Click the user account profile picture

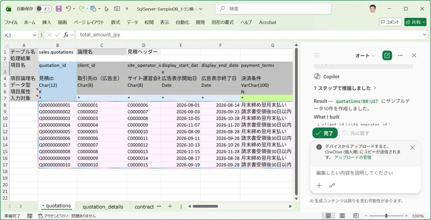click(373, 9)
